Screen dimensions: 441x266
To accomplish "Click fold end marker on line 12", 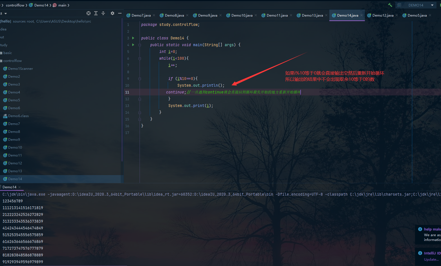I will (140, 99).
